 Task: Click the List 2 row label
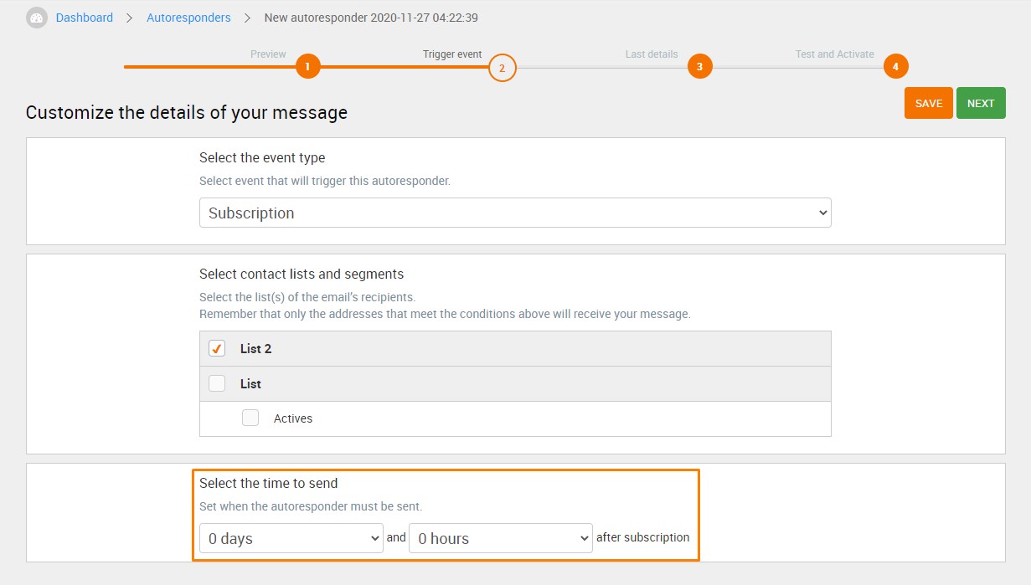point(256,349)
